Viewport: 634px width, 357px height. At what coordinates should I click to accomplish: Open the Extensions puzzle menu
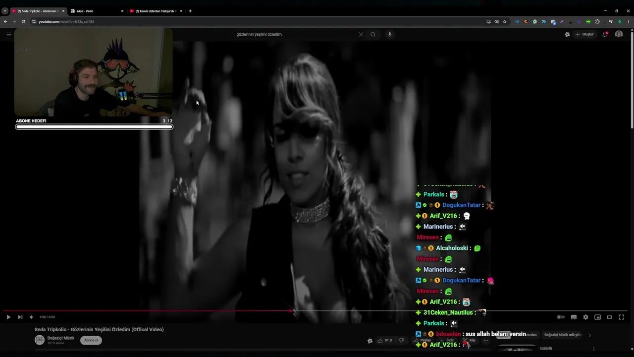(597, 22)
